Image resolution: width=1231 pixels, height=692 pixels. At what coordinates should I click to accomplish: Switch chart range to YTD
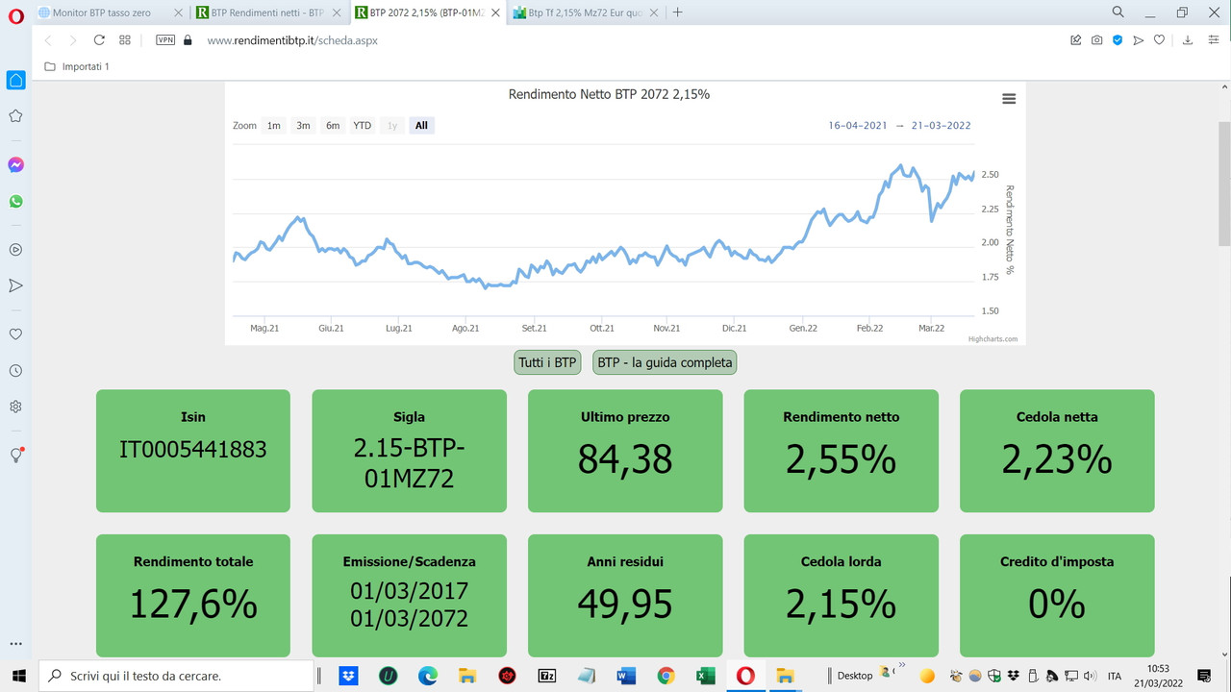pyautogui.click(x=362, y=125)
